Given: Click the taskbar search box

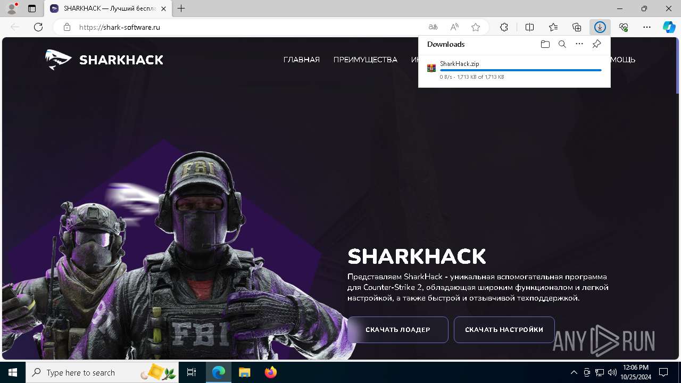Looking at the screenshot, I should [103, 372].
